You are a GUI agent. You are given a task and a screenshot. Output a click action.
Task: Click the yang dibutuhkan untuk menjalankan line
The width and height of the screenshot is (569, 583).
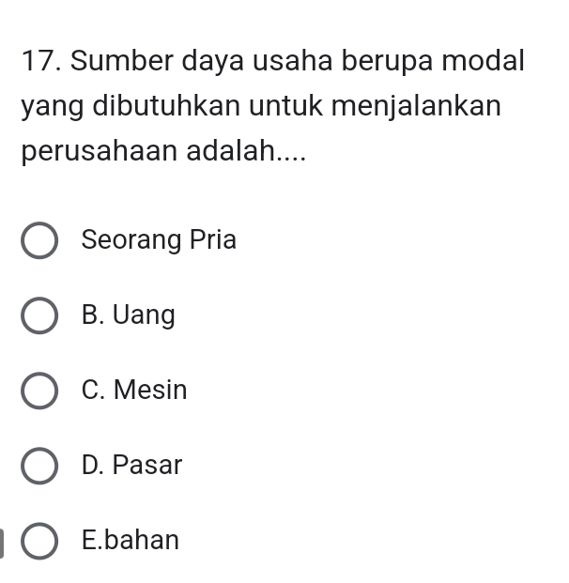(261, 106)
